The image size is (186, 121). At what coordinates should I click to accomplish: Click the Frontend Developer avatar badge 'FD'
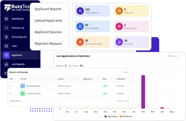coord(23,94)
